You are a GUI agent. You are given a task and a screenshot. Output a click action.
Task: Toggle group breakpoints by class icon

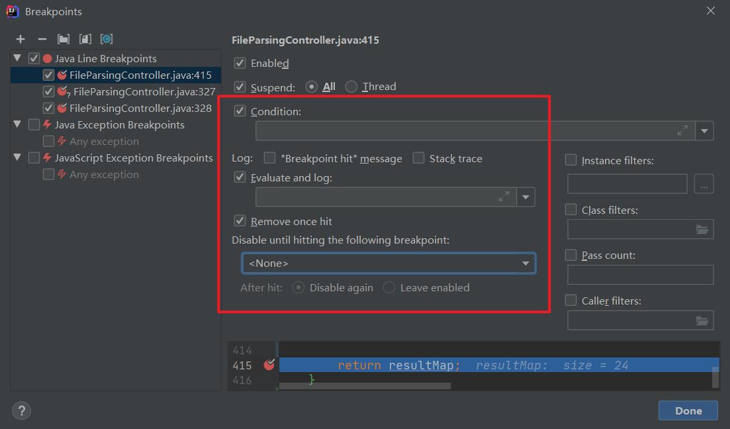tap(107, 39)
